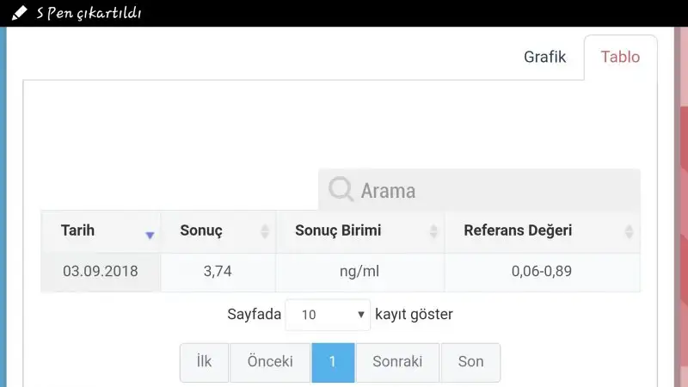Click the Sonuç Birimi sort arrows

(x=433, y=231)
